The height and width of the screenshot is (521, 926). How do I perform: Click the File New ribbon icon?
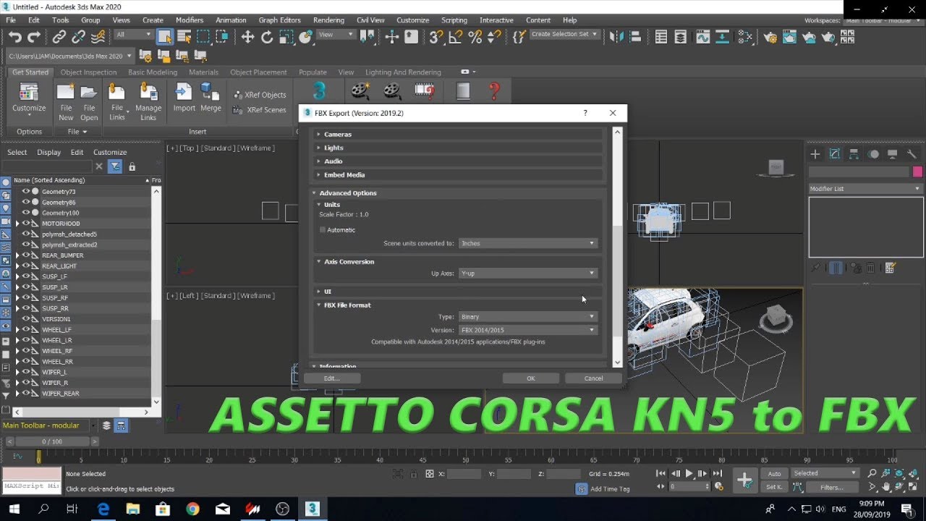point(66,101)
